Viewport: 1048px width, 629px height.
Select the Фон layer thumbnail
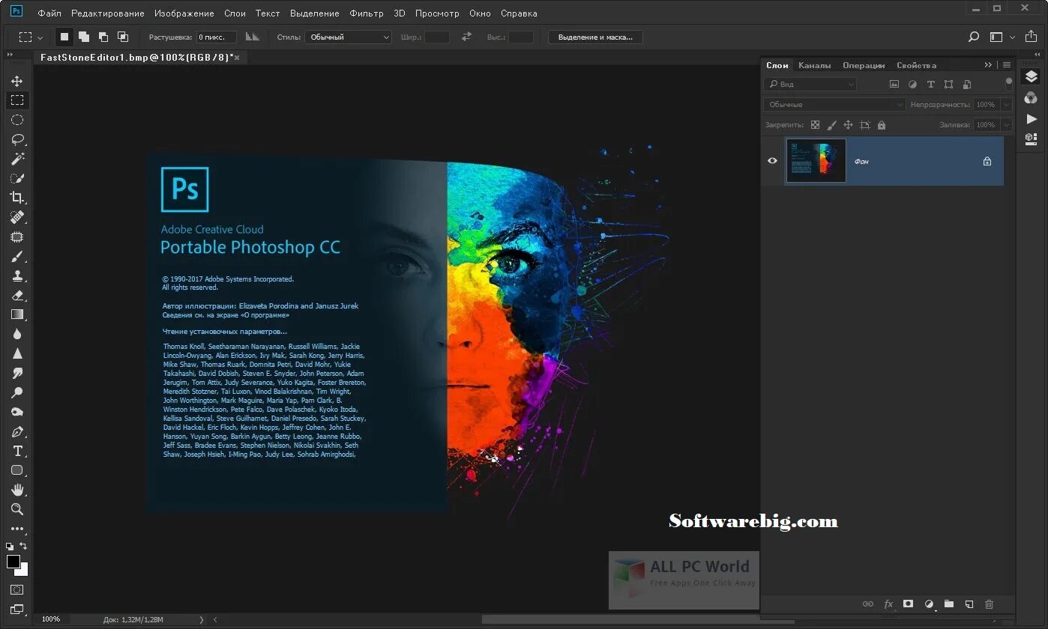tap(816, 160)
